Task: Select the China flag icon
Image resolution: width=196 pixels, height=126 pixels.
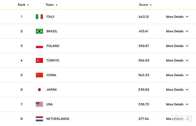Action: [x=39, y=75]
